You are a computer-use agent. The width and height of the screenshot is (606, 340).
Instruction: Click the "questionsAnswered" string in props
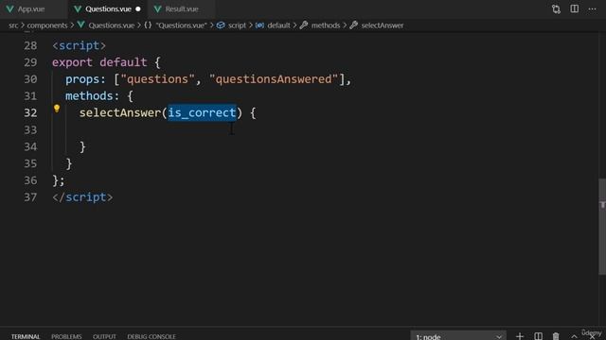274,79
